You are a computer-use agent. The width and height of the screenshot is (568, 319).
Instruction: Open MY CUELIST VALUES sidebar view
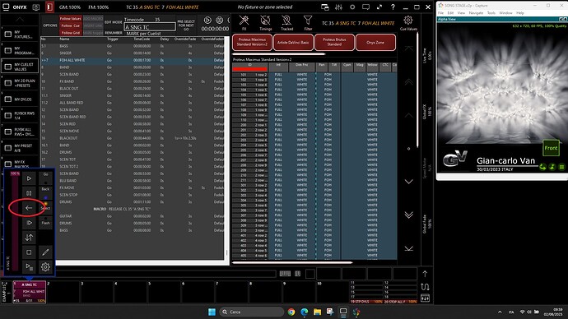click(20, 67)
